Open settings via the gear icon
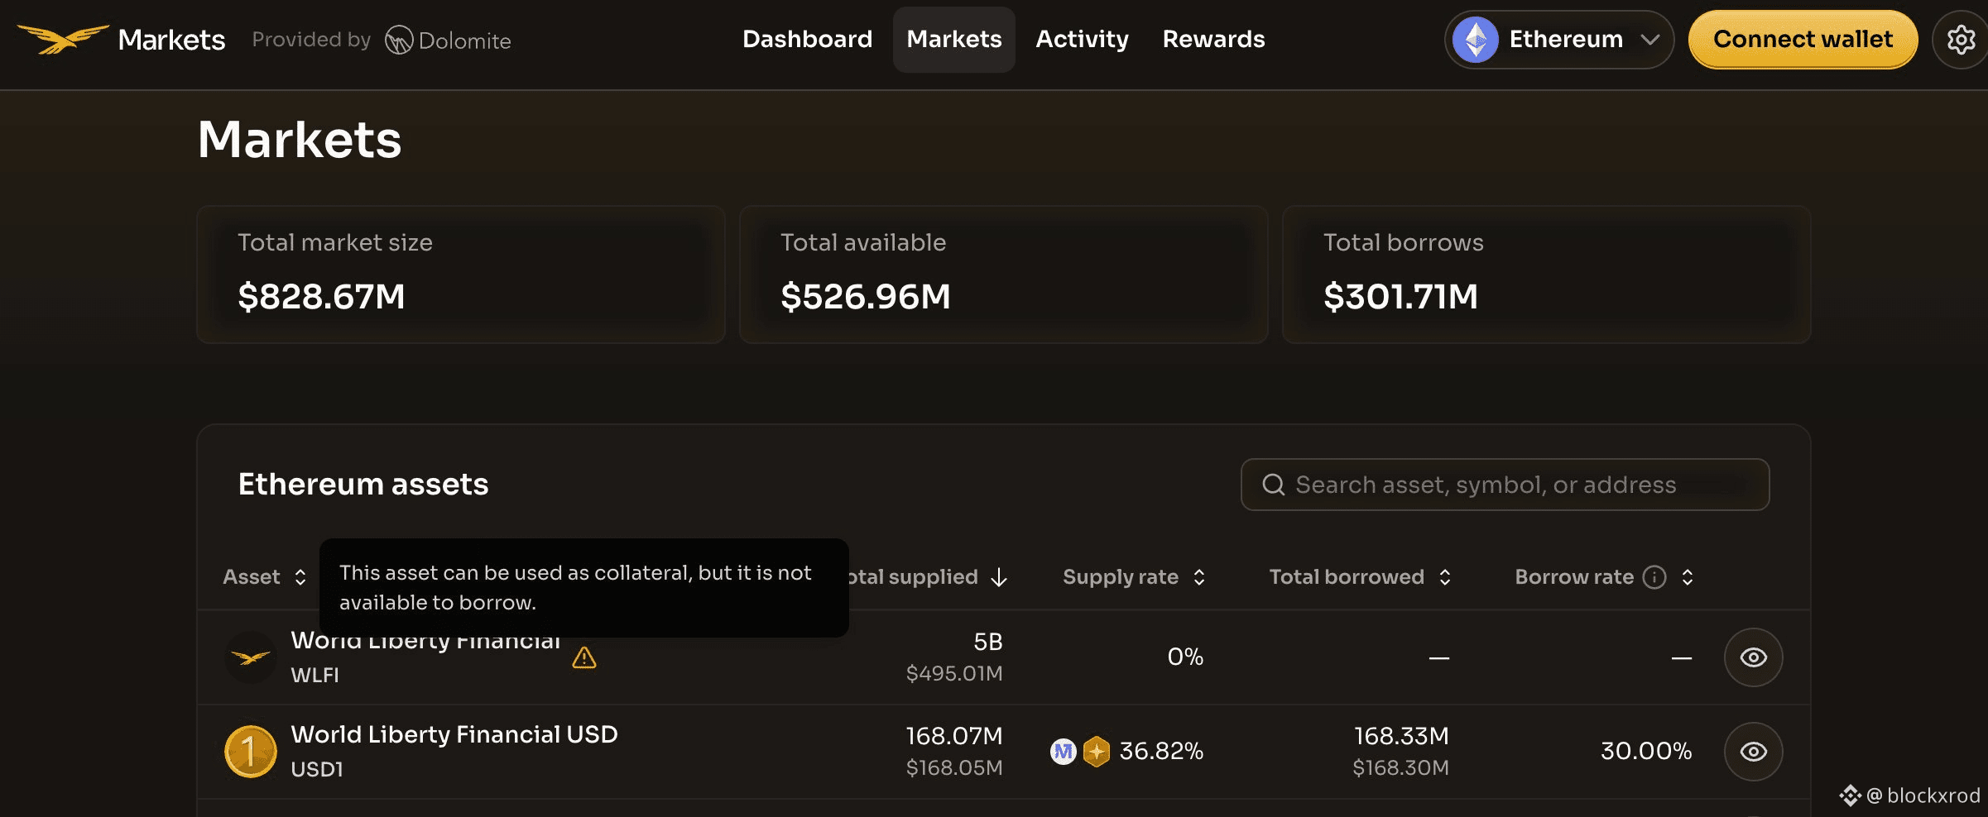Screen dimensions: 1988x817 pos(1961,40)
